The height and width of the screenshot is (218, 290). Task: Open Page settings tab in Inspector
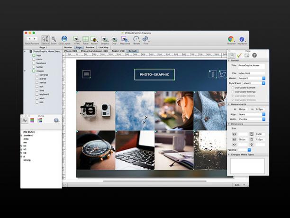(232, 55)
